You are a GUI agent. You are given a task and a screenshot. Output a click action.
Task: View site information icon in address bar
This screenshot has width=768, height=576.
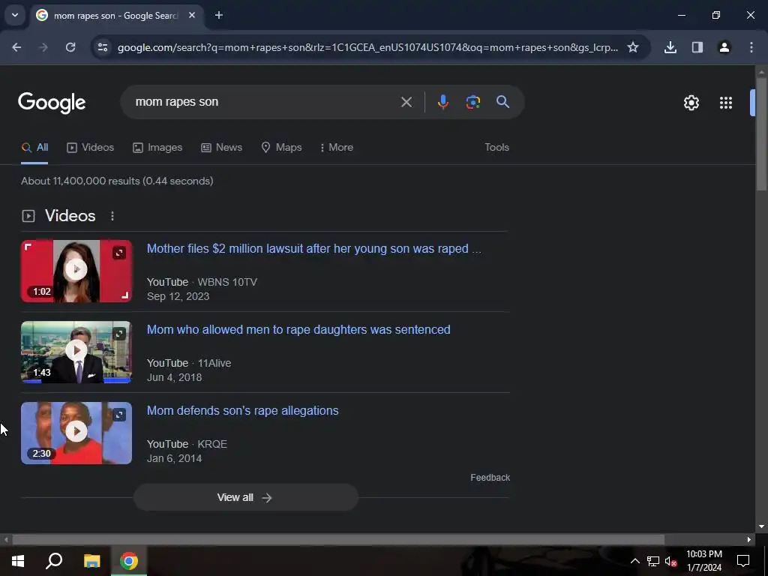pyautogui.click(x=102, y=47)
